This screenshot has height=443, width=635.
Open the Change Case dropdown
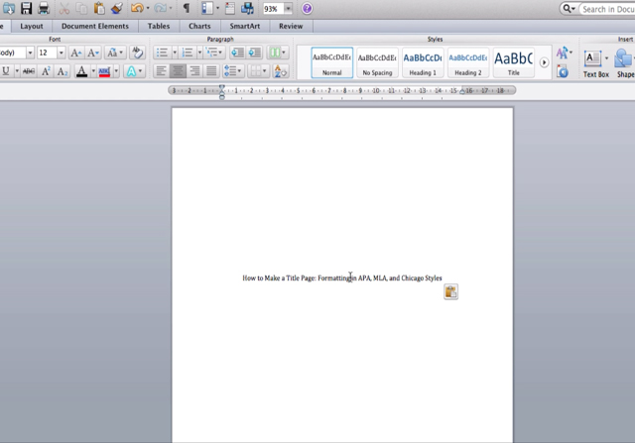click(x=115, y=53)
